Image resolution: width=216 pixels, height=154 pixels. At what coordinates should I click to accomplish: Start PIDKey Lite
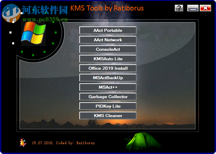[x=108, y=106]
